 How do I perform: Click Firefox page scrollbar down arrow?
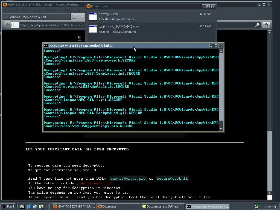[269, 193]
